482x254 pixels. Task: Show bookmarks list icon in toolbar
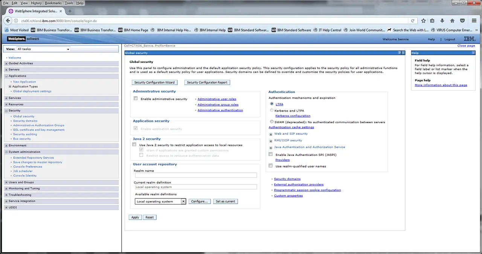[432, 21]
